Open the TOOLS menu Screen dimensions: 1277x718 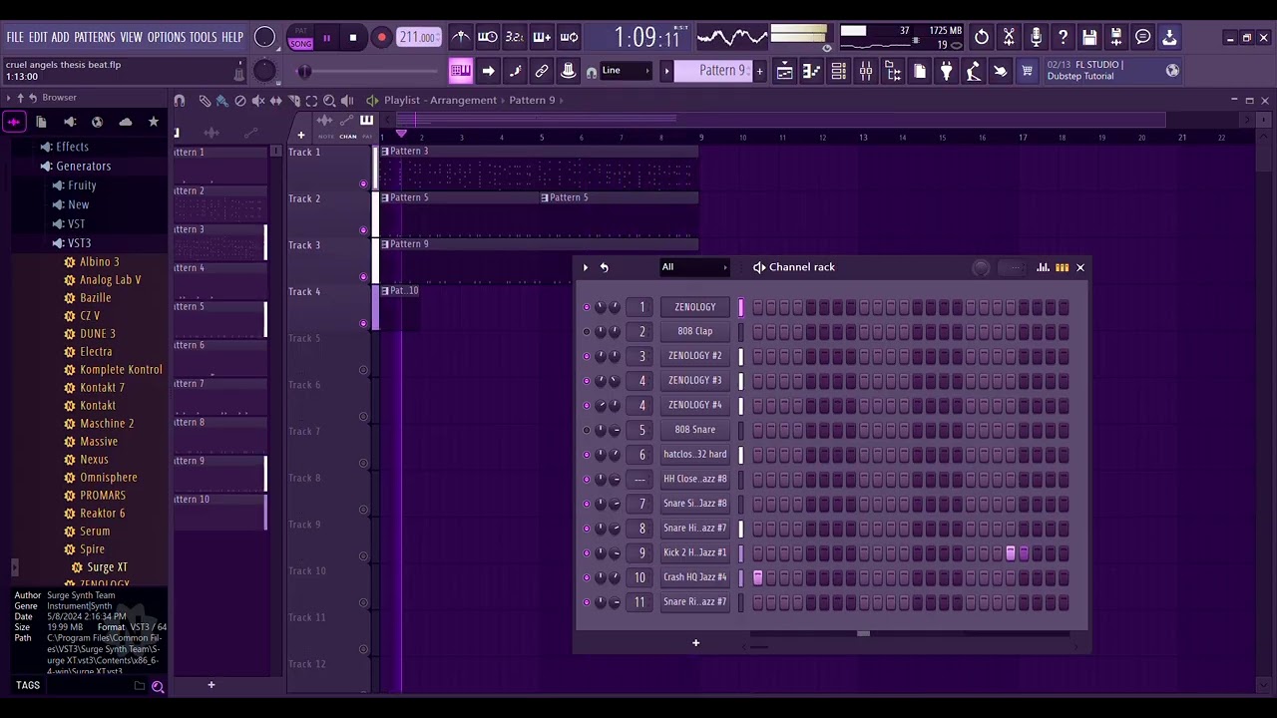(x=204, y=37)
